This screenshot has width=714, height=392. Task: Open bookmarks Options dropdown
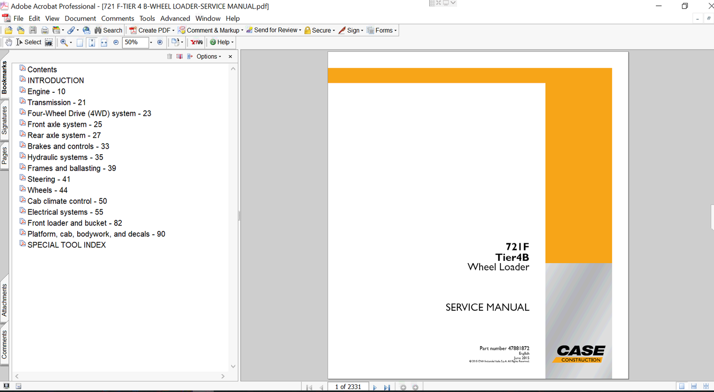(208, 57)
